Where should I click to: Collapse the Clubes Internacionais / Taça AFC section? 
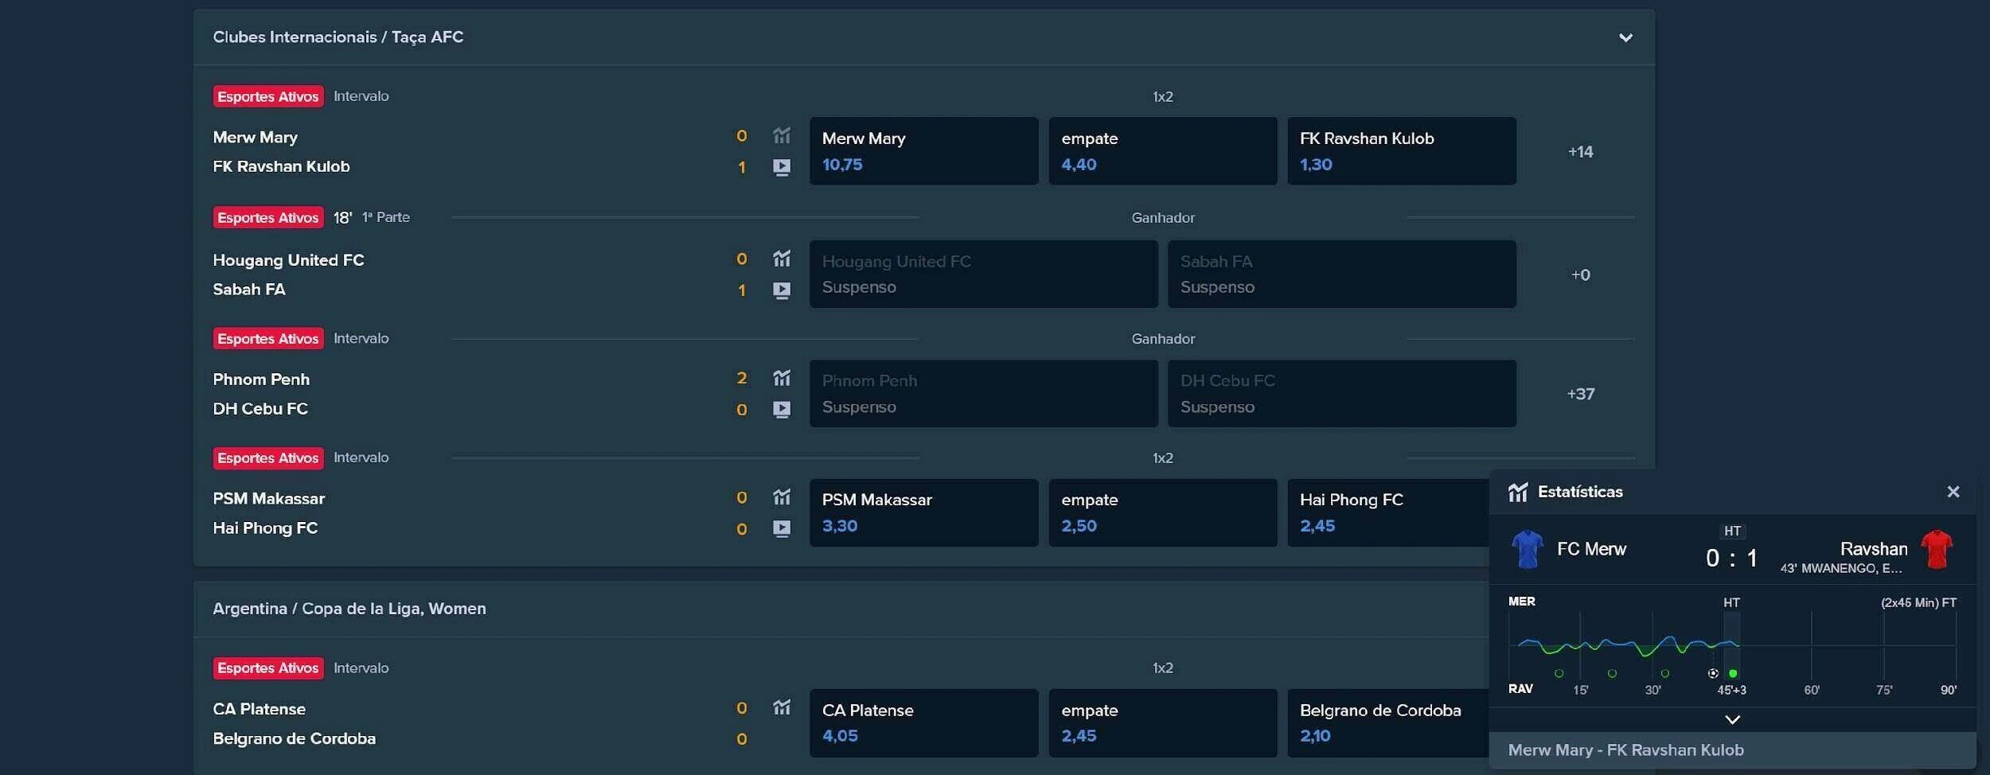(1625, 37)
